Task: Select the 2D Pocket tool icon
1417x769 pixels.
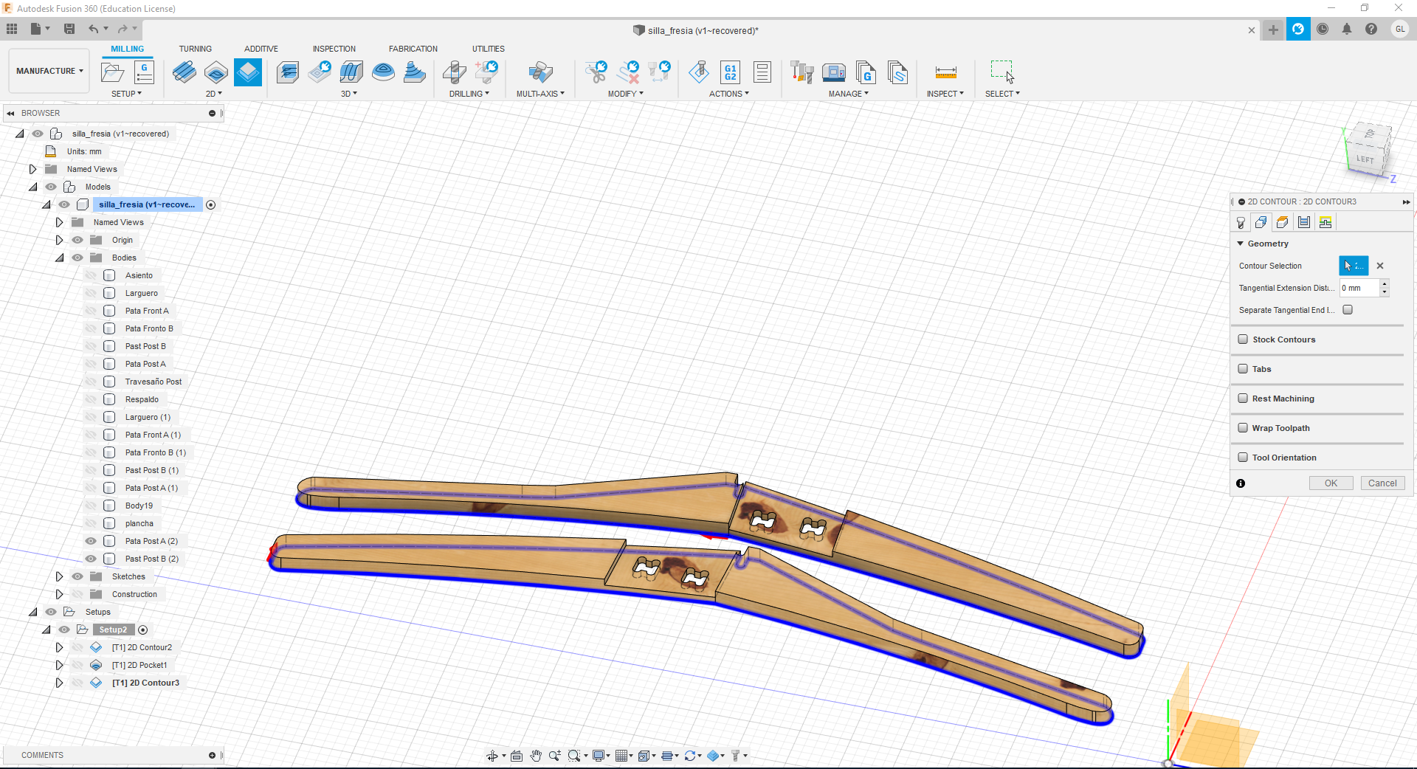Action: pyautogui.click(x=216, y=72)
